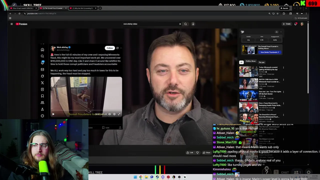Click the Outlier 0.1x stat
This screenshot has height=180, width=320.
[248, 38]
